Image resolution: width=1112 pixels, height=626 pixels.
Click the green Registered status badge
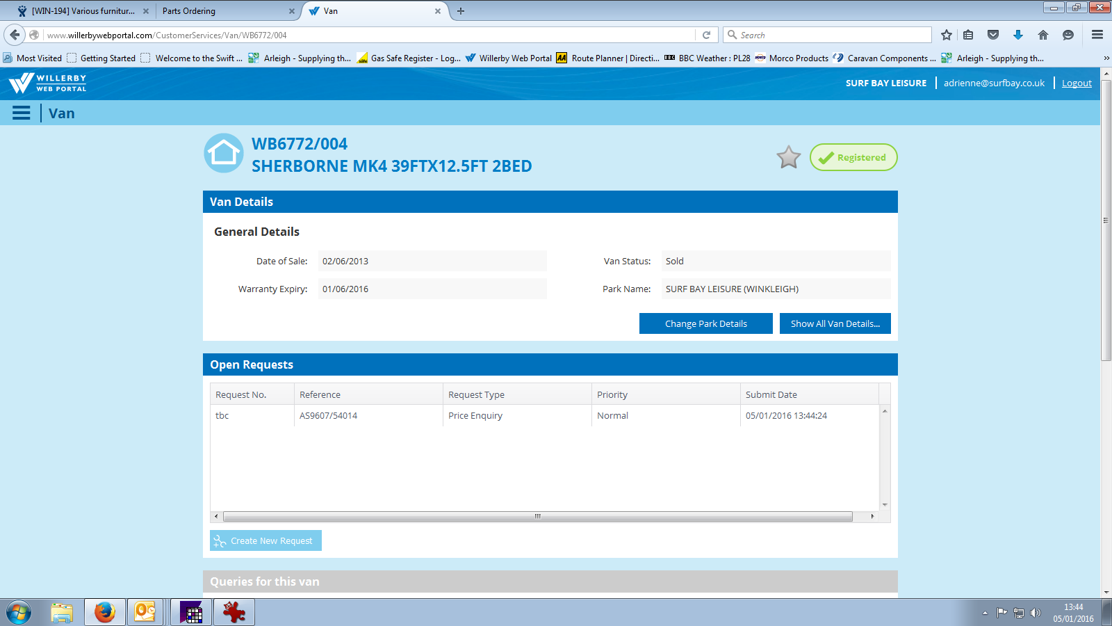(853, 157)
